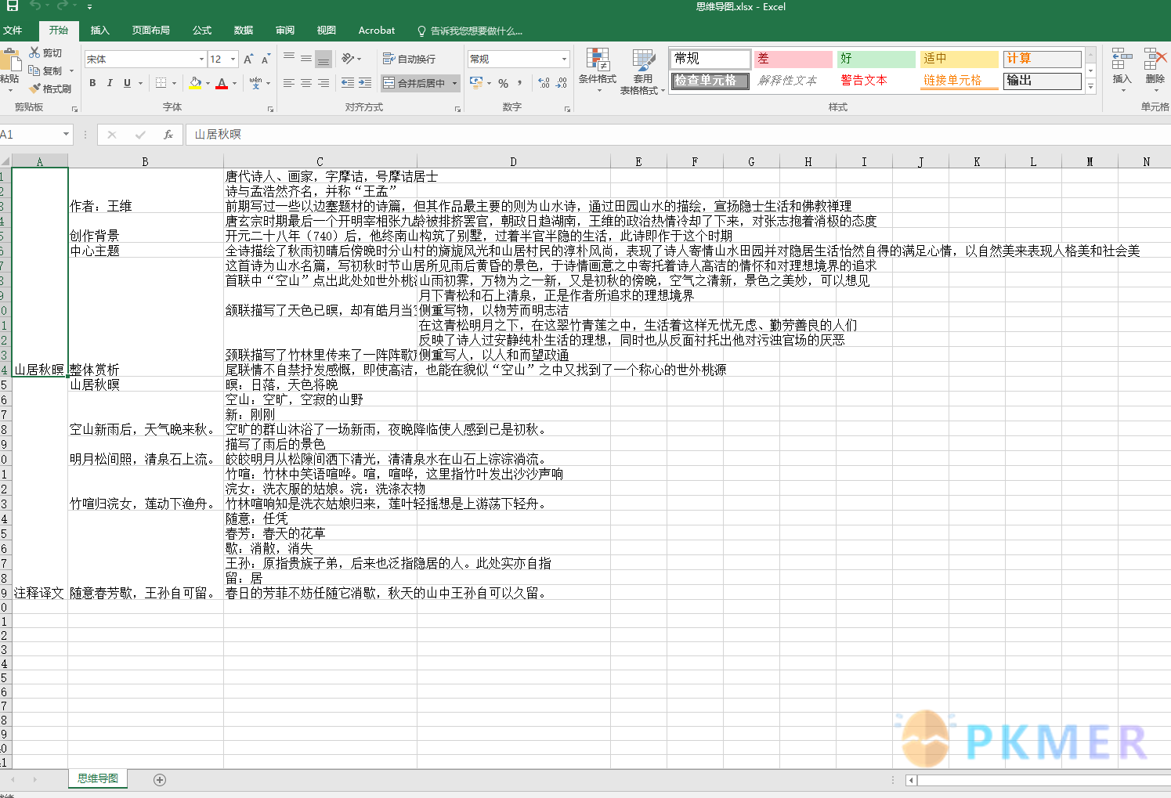Open the font size 12 dropdown
This screenshot has width=1171, height=798.
point(233,60)
